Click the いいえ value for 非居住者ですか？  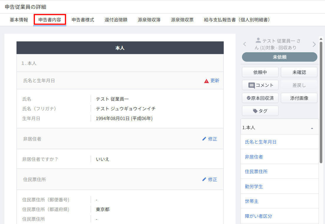[102, 159]
